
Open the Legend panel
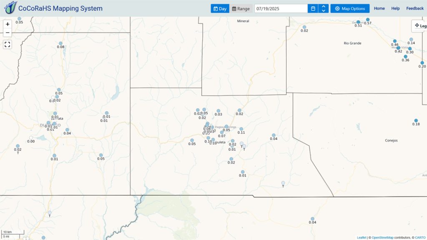point(420,25)
